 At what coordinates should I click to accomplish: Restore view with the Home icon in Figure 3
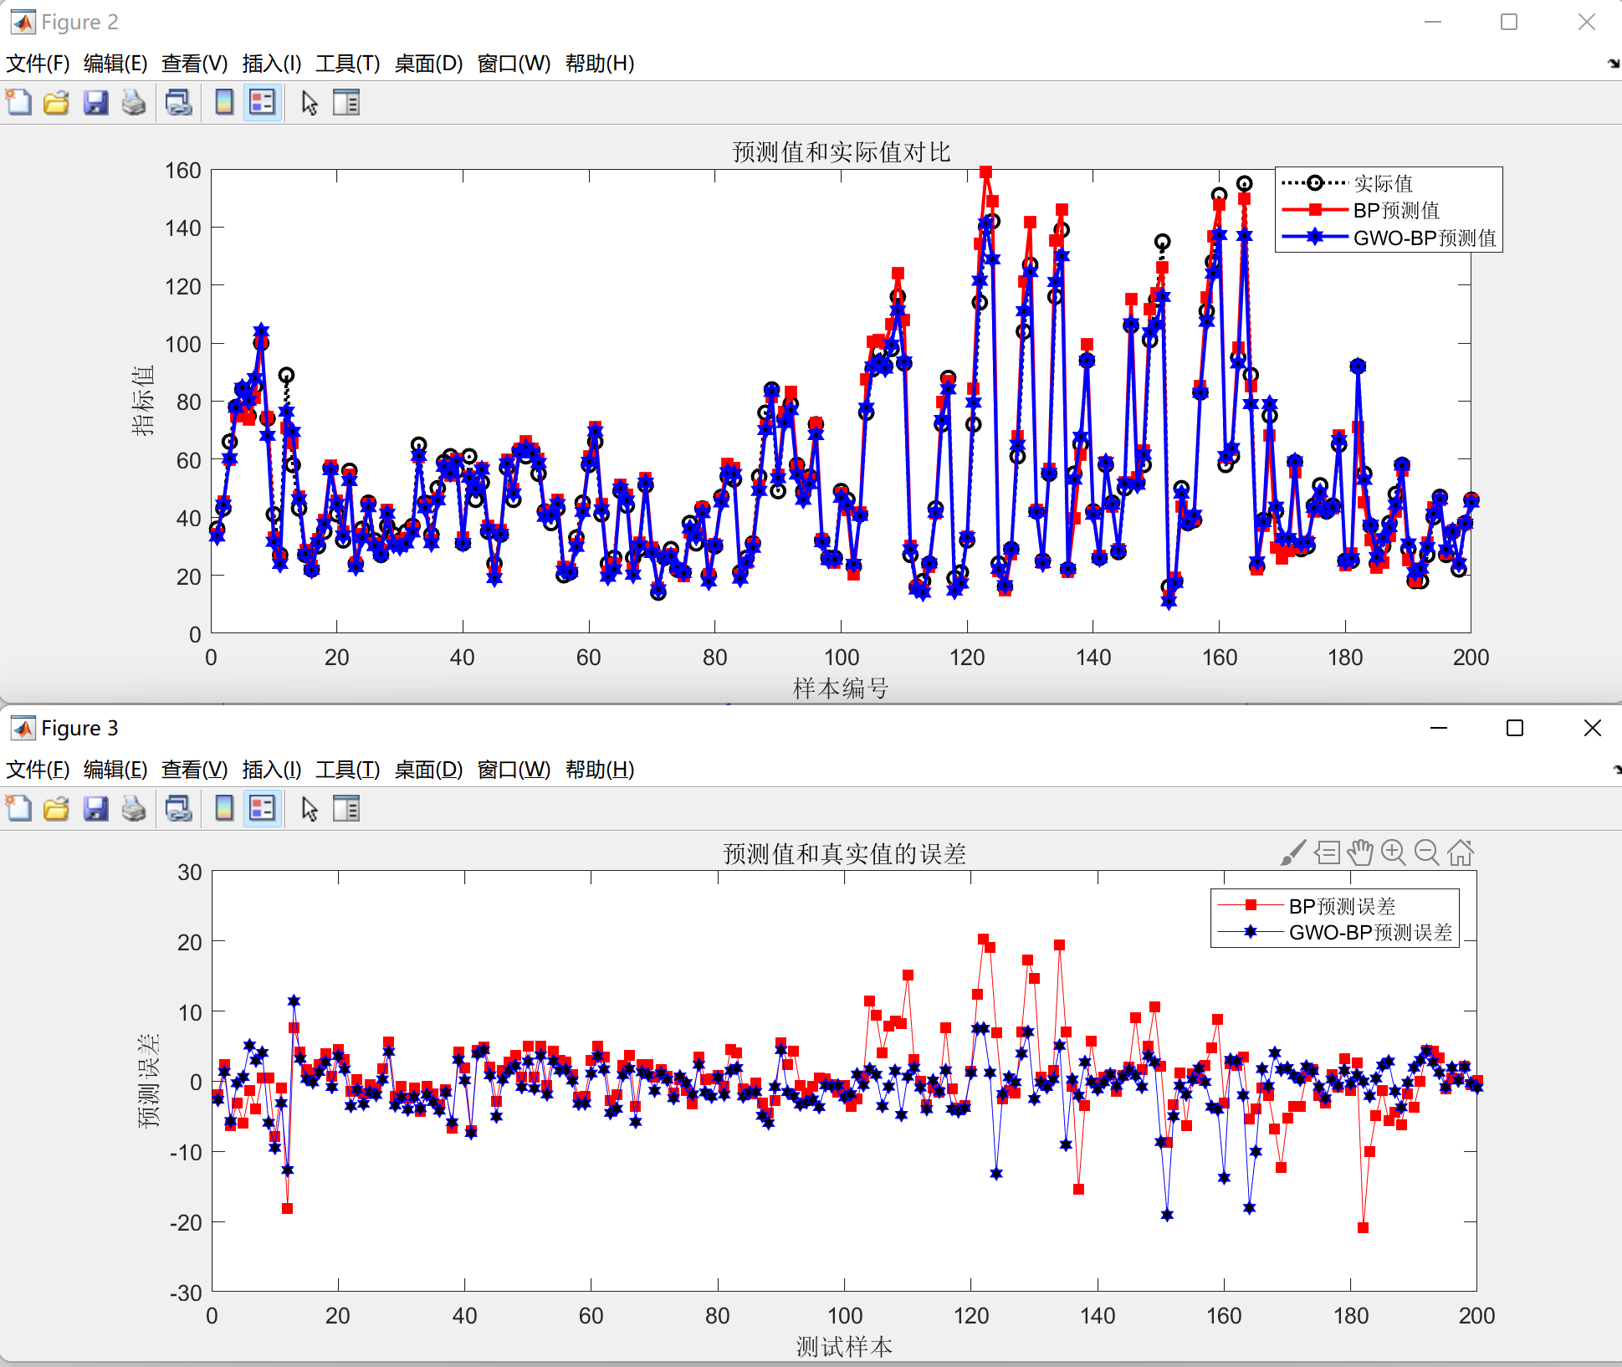[1461, 852]
